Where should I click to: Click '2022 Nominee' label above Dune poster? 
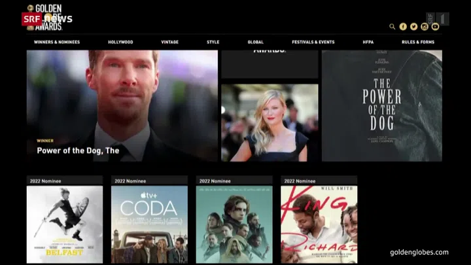[215, 181]
